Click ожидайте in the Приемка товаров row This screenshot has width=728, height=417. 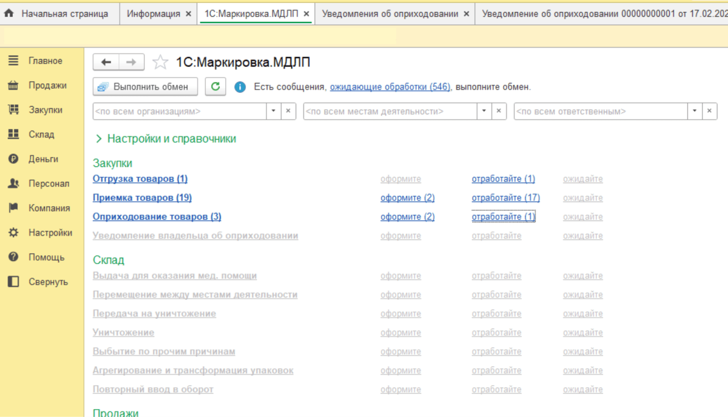(x=583, y=198)
